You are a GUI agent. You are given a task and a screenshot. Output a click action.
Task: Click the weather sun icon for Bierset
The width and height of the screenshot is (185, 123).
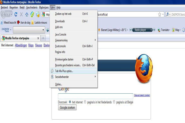99,30
